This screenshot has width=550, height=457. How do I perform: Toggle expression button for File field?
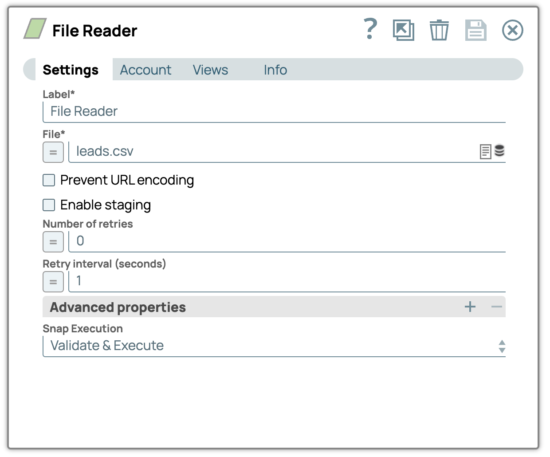53,152
